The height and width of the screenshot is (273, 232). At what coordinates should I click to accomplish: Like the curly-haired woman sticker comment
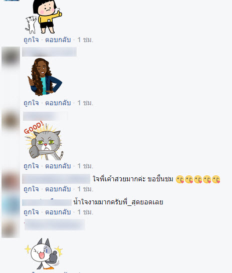point(31,103)
